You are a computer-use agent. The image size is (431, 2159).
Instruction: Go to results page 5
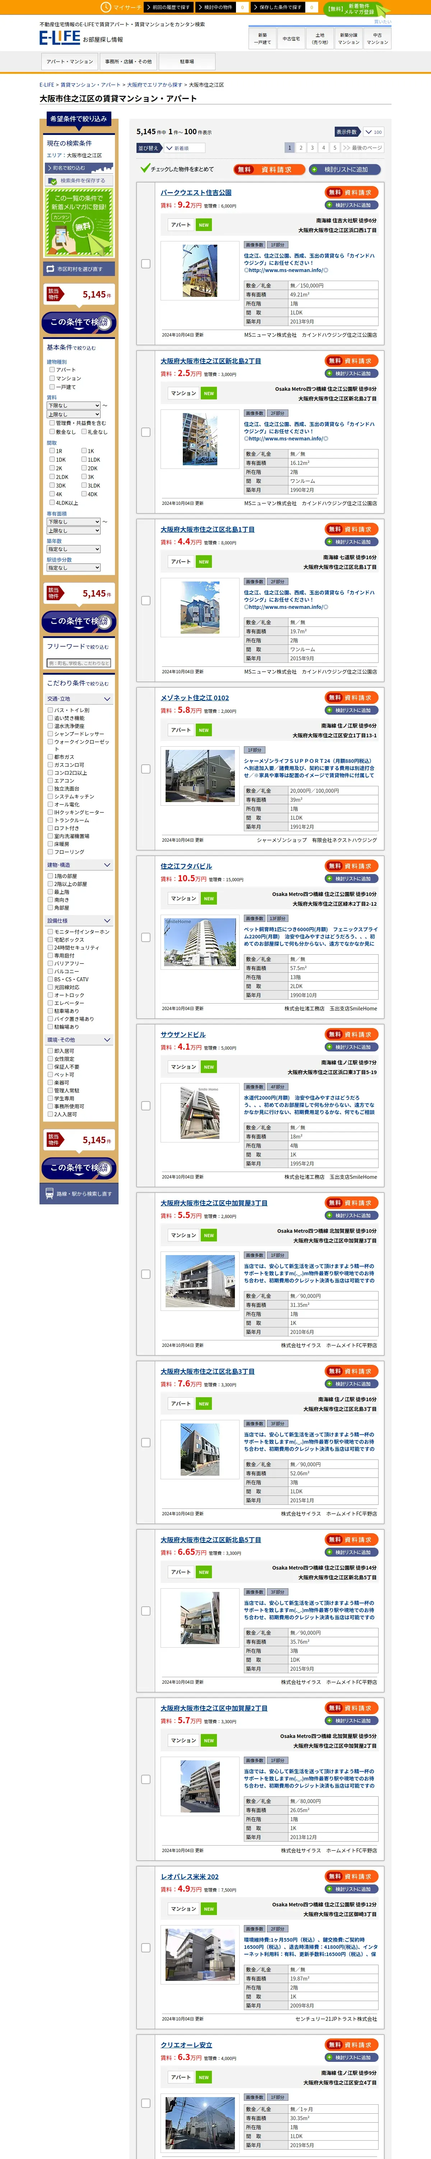334,148
